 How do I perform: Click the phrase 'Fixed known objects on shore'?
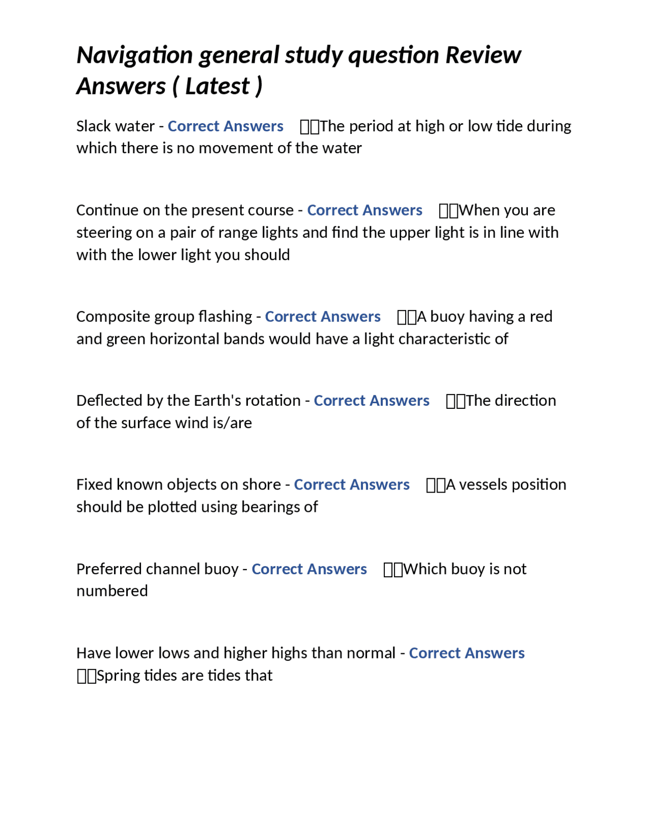pyautogui.click(x=178, y=485)
